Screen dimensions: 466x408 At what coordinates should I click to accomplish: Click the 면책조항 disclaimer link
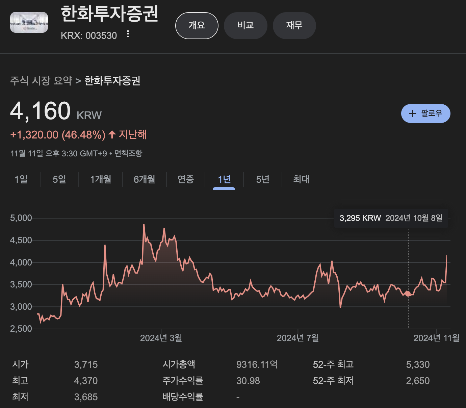(x=128, y=154)
